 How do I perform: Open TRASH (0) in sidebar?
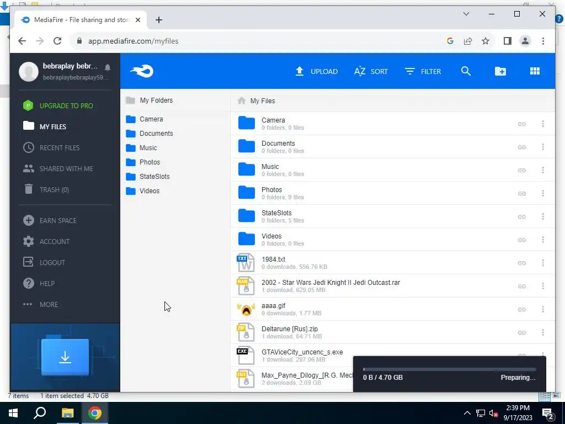46,190
